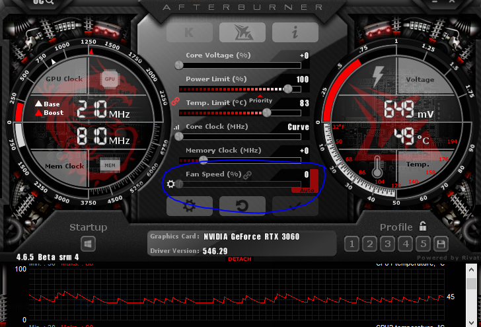Click the Power Limit slider handle
The width and height of the screenshot is (481, 327).
288,89
